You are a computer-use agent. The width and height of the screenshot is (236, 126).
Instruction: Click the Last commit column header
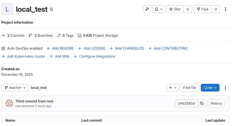click(x=91, y=120)
